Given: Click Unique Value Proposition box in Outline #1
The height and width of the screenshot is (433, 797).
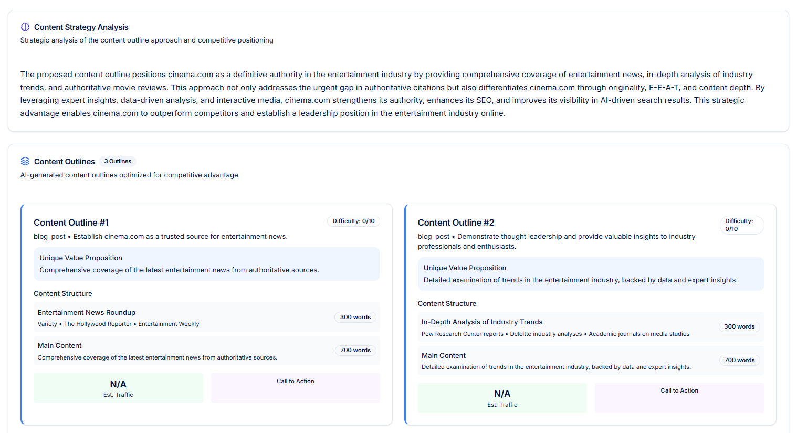Looking at the screenshot, I should pos(206,264).
